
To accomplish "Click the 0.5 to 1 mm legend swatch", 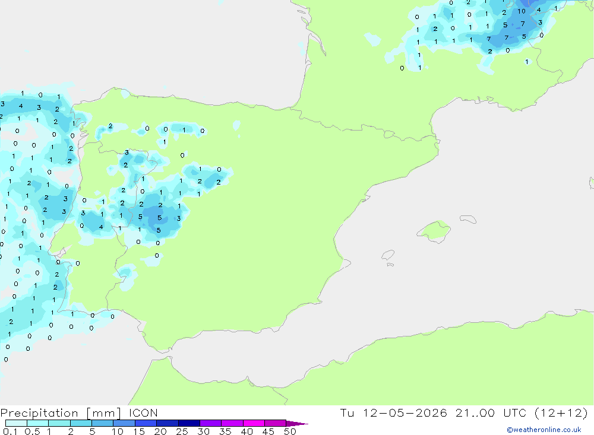I will [37, 423].
